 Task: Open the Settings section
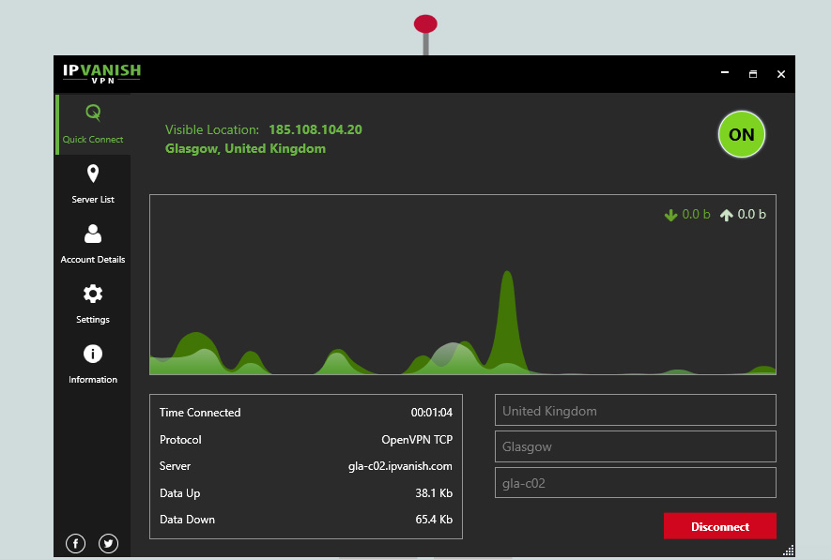point(93,304)
